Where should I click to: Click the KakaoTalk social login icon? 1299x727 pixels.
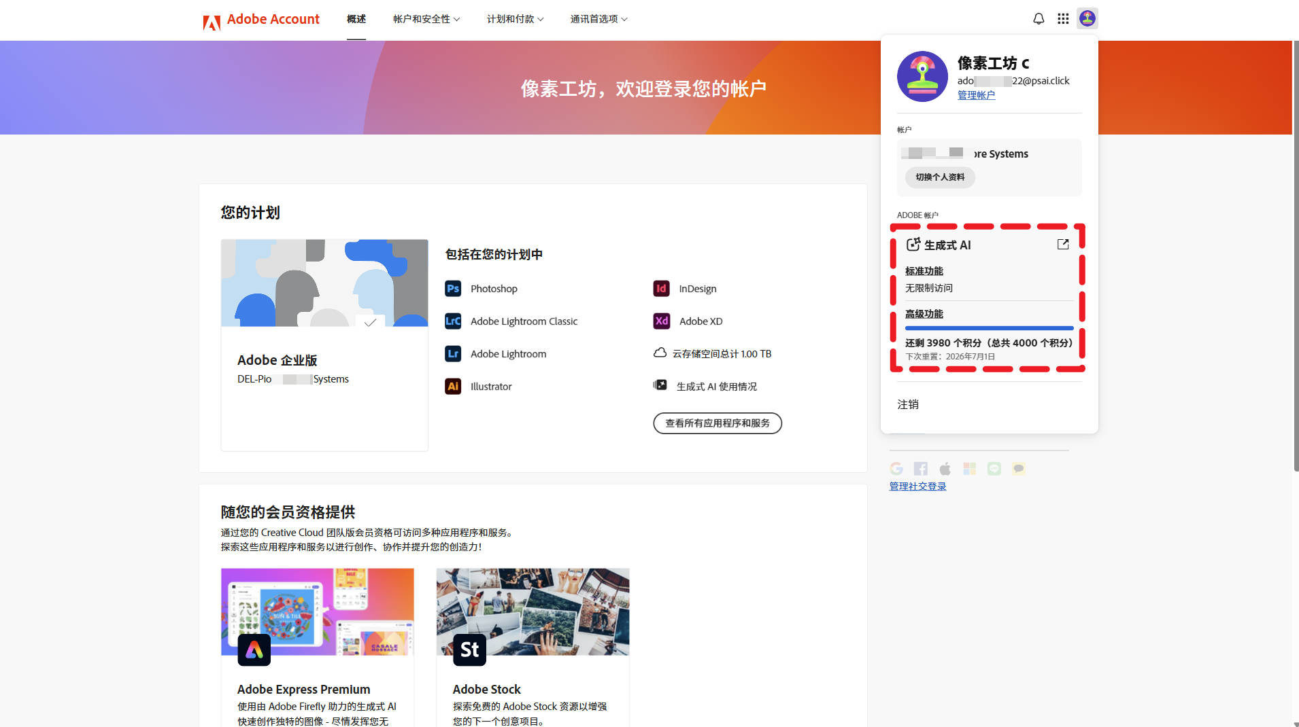coord(1019,468)
